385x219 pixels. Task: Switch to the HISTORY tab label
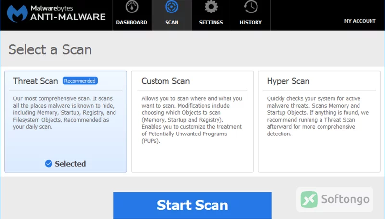click(x=251, y=22)
